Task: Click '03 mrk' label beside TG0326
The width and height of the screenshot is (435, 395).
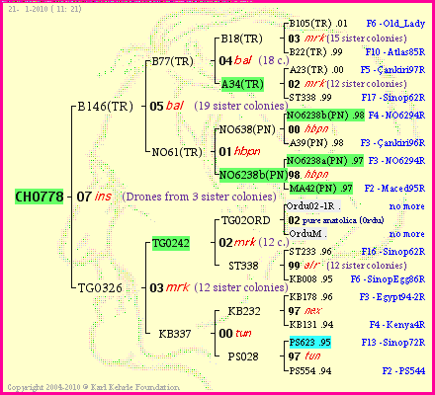Action: click(x=169, y=287)
